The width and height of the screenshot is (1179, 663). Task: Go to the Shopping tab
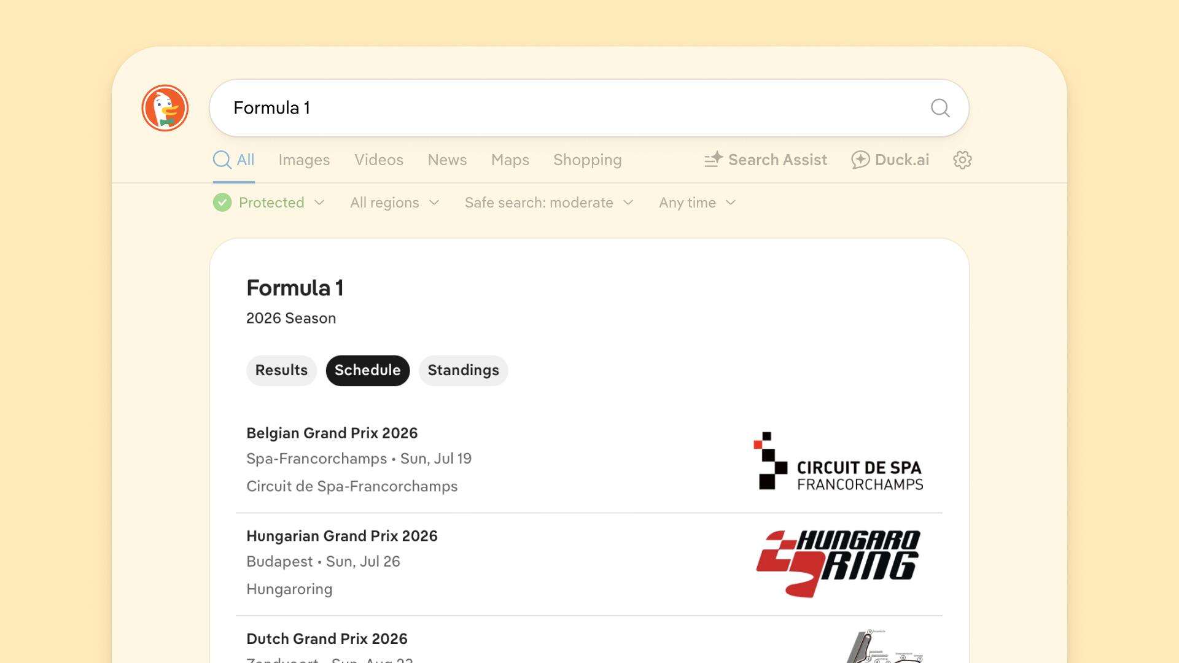(x=588, y=160)
